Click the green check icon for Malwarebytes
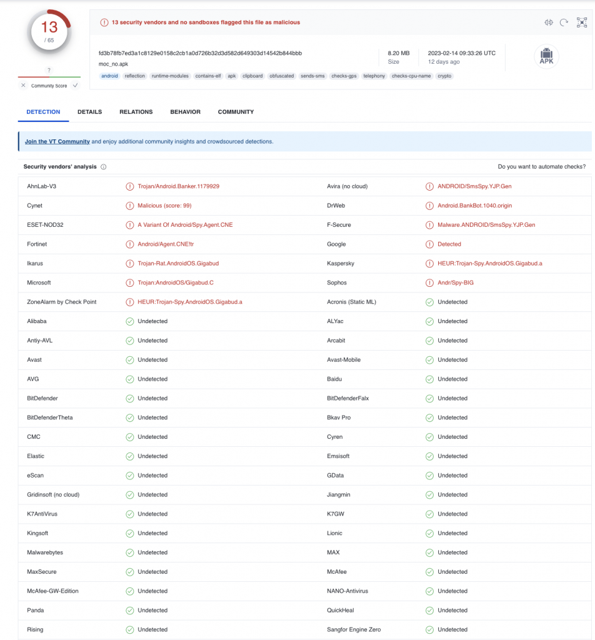Viewport: 595px width, 640px height. 130,552
